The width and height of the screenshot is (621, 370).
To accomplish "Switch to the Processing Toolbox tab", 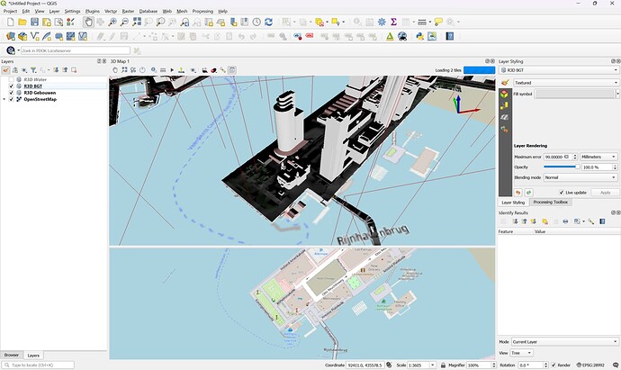I will point(549,202).
